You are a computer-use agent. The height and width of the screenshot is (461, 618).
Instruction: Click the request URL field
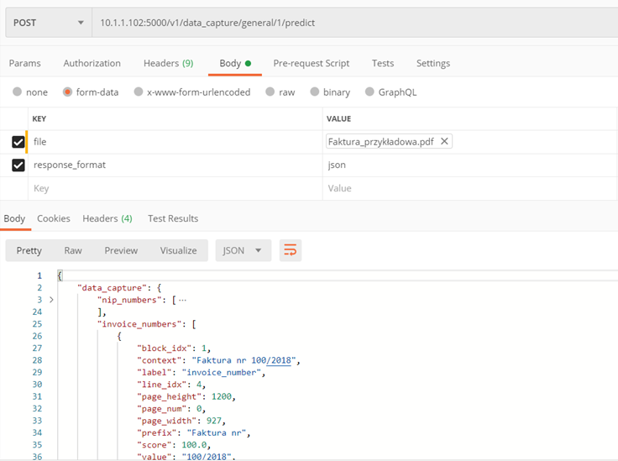tap(354, 23)
